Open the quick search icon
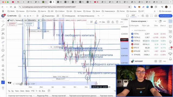Image resolution: width=173 pixels, height=97 pixels. click(x=143, y=16)
